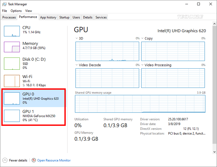The width and height of the screenshot is (217, 167).
Task: Select GPU 1 NVIDIA GeForce MX250
Action: (34, 115)
